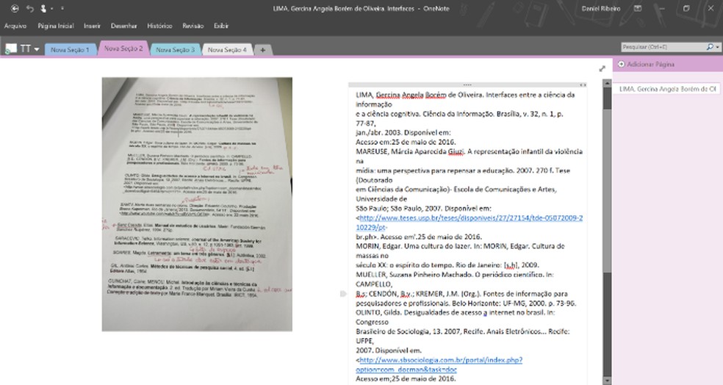
Task: Toggle Touch/Mouse mode icon
Action: tap(44, 8)
